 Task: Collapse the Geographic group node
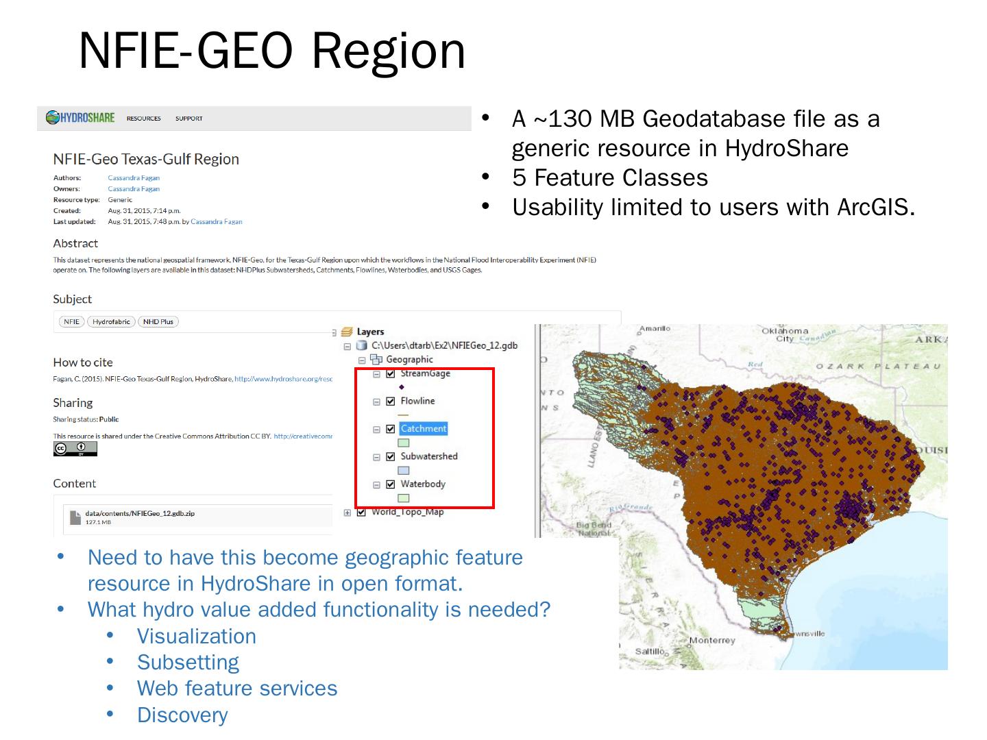(x=362, y=360)
